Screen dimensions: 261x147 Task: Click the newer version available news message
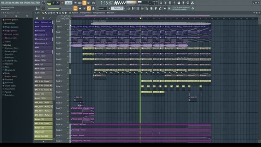pyautogui.click(x=181, y=8)
